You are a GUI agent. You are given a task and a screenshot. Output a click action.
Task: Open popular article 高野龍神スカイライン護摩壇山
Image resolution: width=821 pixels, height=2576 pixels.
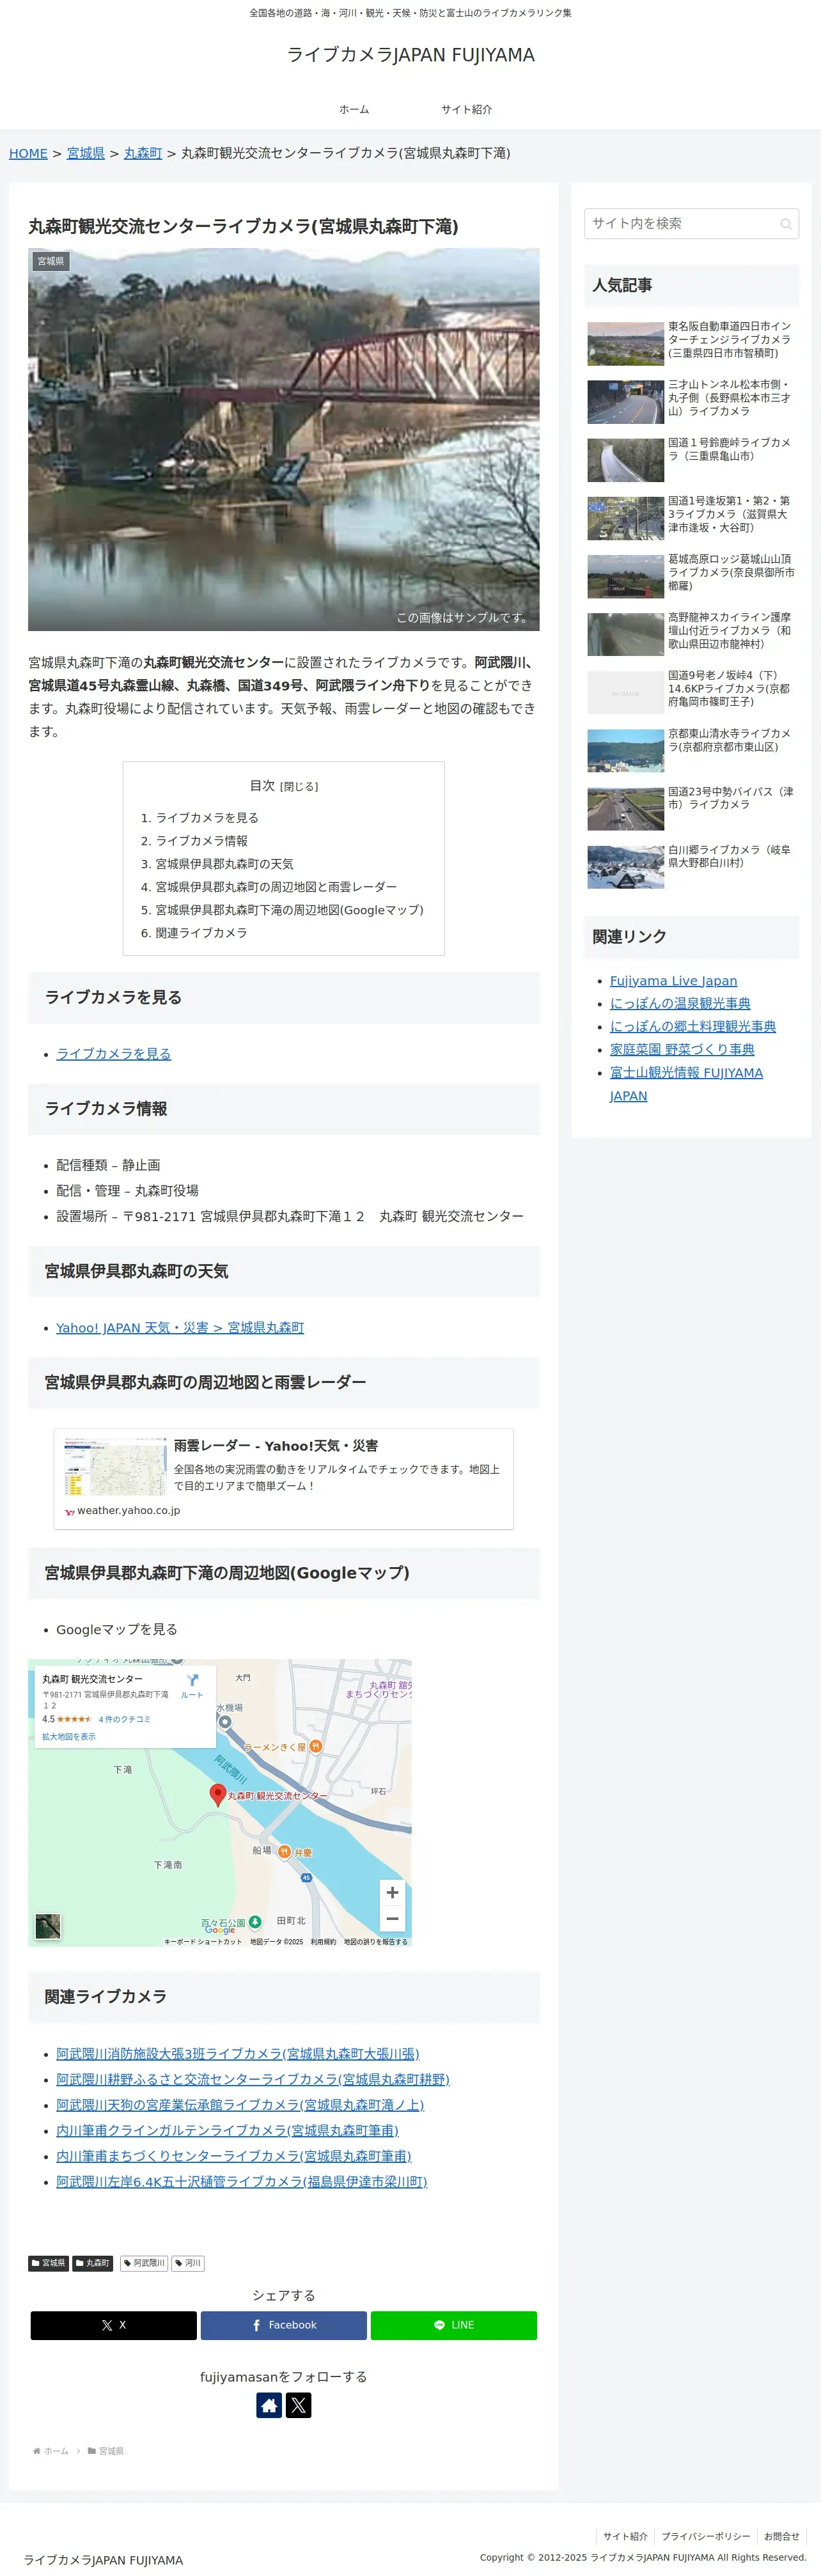pyautogui.click(x=692, y=634)
